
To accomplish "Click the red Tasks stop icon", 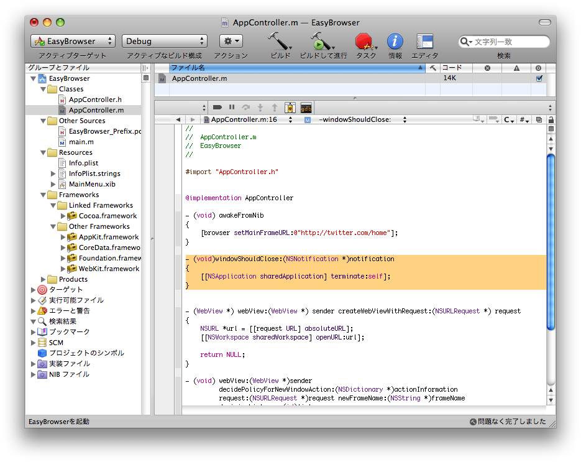I will click(365, 41).
